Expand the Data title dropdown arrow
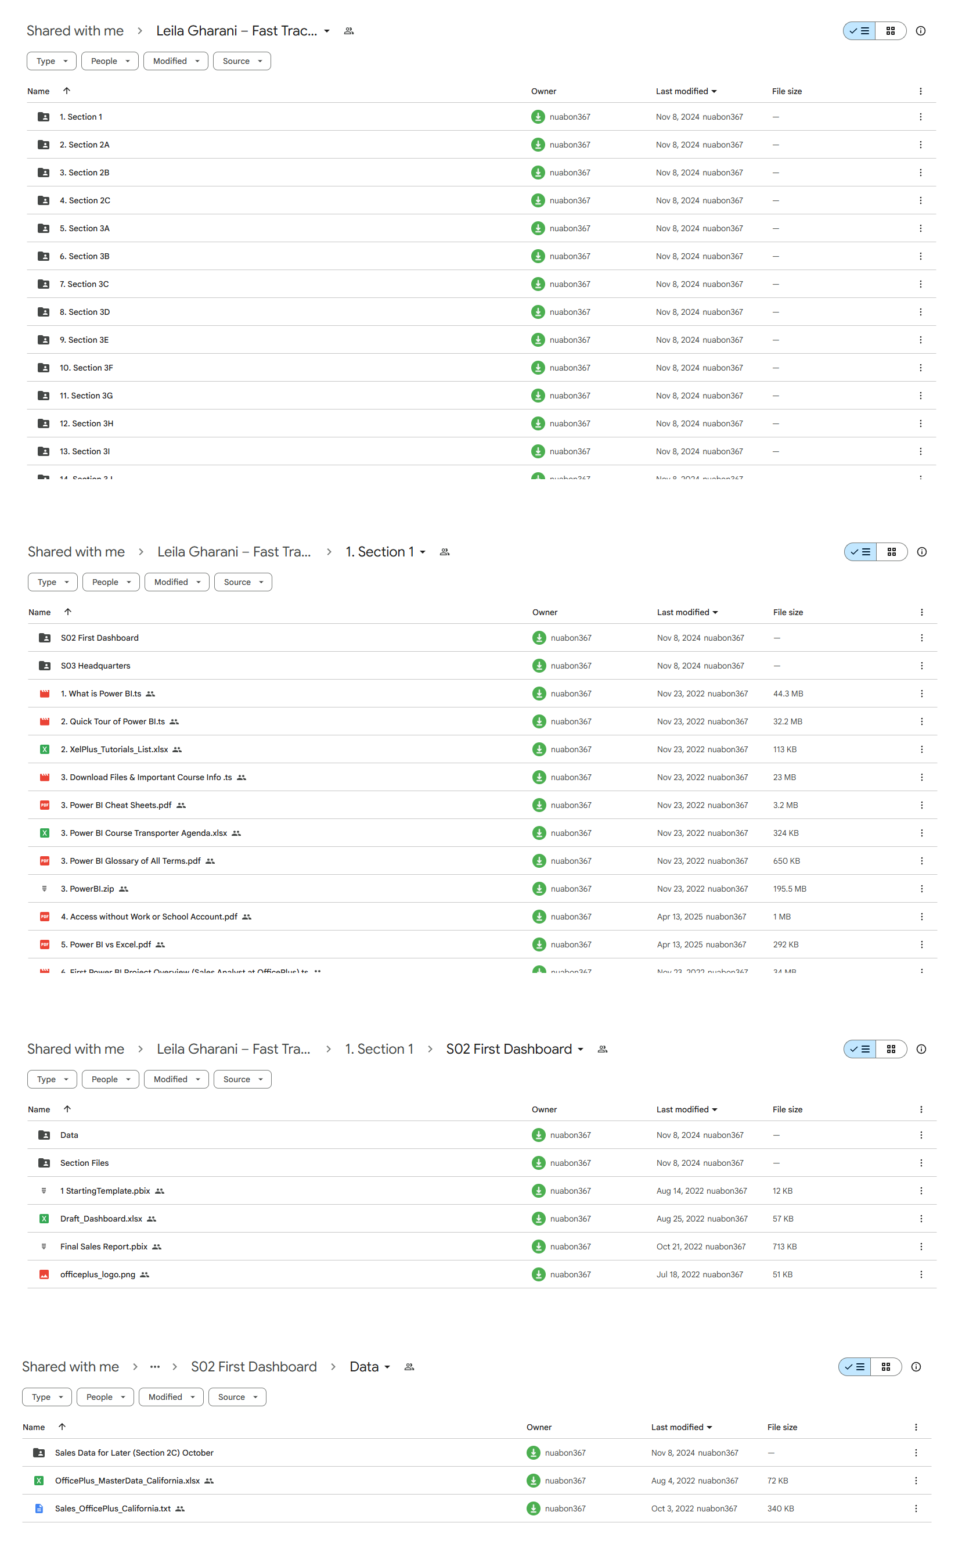Screen dimensions: 980x1566 click(387, 1367)
